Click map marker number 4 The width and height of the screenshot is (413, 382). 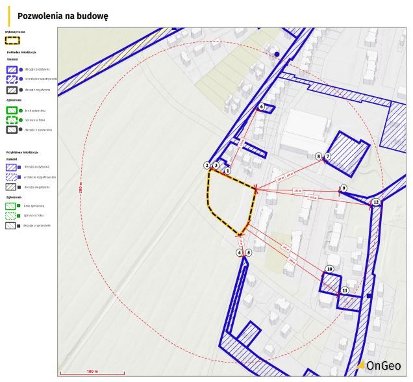point(240,253)
